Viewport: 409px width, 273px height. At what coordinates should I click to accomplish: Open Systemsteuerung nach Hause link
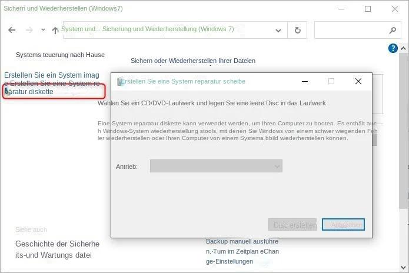[60, 55]
